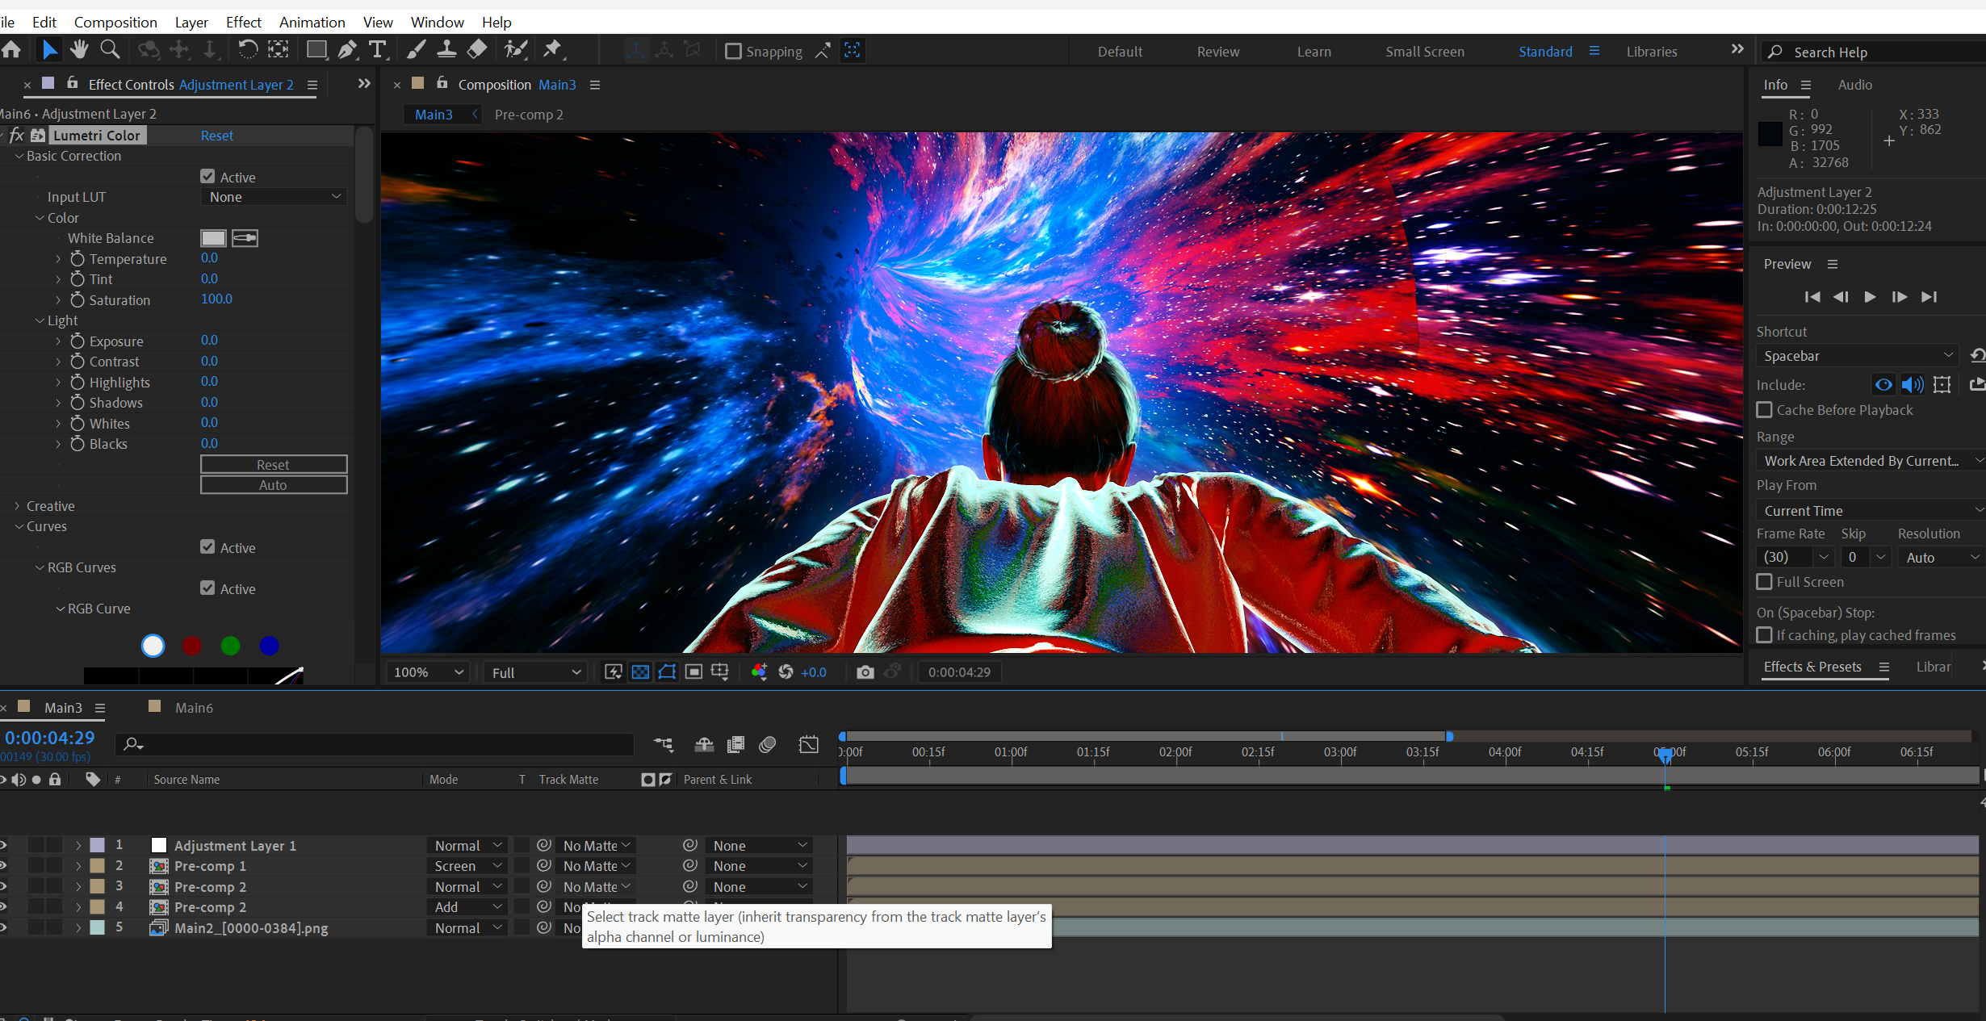Image resolution: width=1986 pixels, height=1021 pixels.
Task: Open blending mode dropdown for Pre-comp 1
Action: point(467,866)
